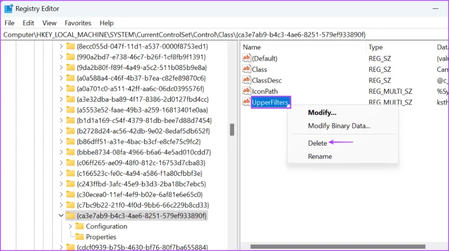Click the folder icon of {b2728d24-ac56-42db-9e02-8edaf5db652f}

pos(70,131)
